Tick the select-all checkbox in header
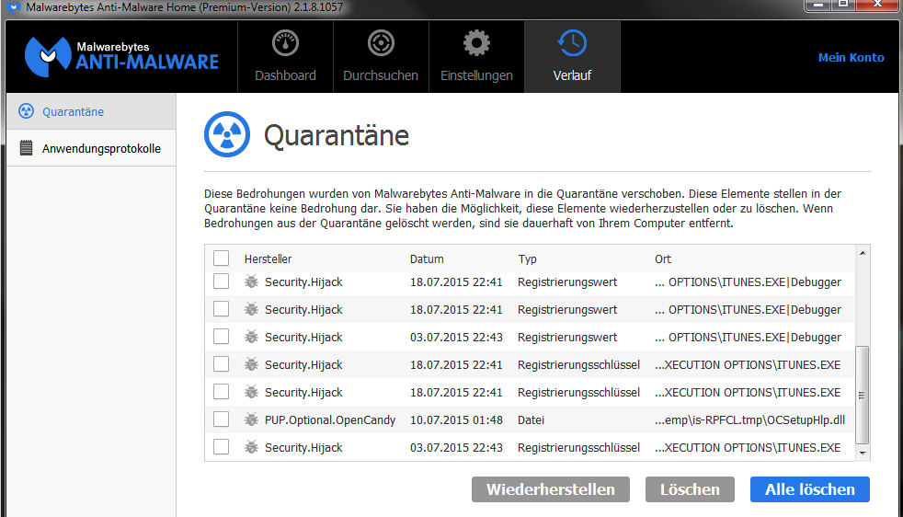 (221, 258)
